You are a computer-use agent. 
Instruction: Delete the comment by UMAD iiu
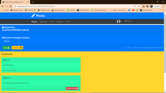click(x=72, y=88)
